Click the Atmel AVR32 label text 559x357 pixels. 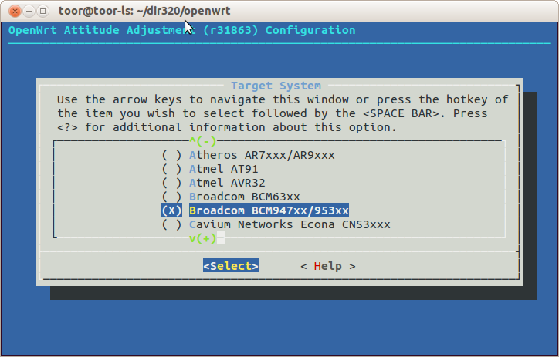(227, 183)
